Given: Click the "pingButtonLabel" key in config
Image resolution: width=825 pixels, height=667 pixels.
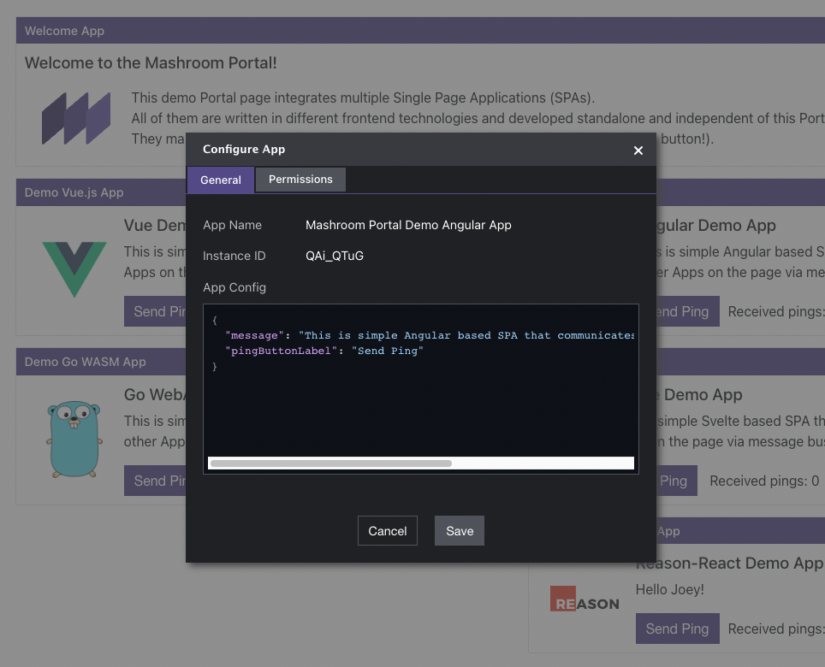Looking at the screenshot, I should [281, 351].
